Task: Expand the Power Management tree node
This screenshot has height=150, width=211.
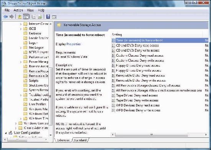Action: pyautogui.click(x=21, y=62)
